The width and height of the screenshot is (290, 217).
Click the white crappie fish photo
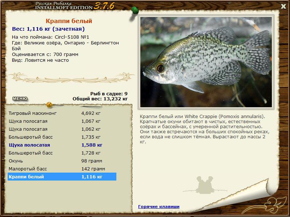coord(206,62)
